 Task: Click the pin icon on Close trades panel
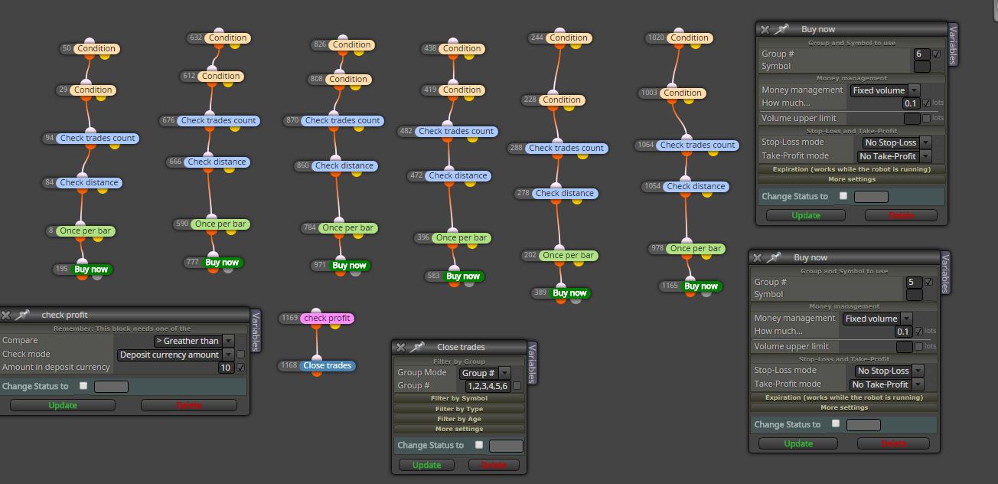(x=417, y=347)
